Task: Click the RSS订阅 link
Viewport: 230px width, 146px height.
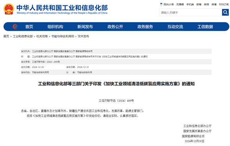Action: point(224,4)
